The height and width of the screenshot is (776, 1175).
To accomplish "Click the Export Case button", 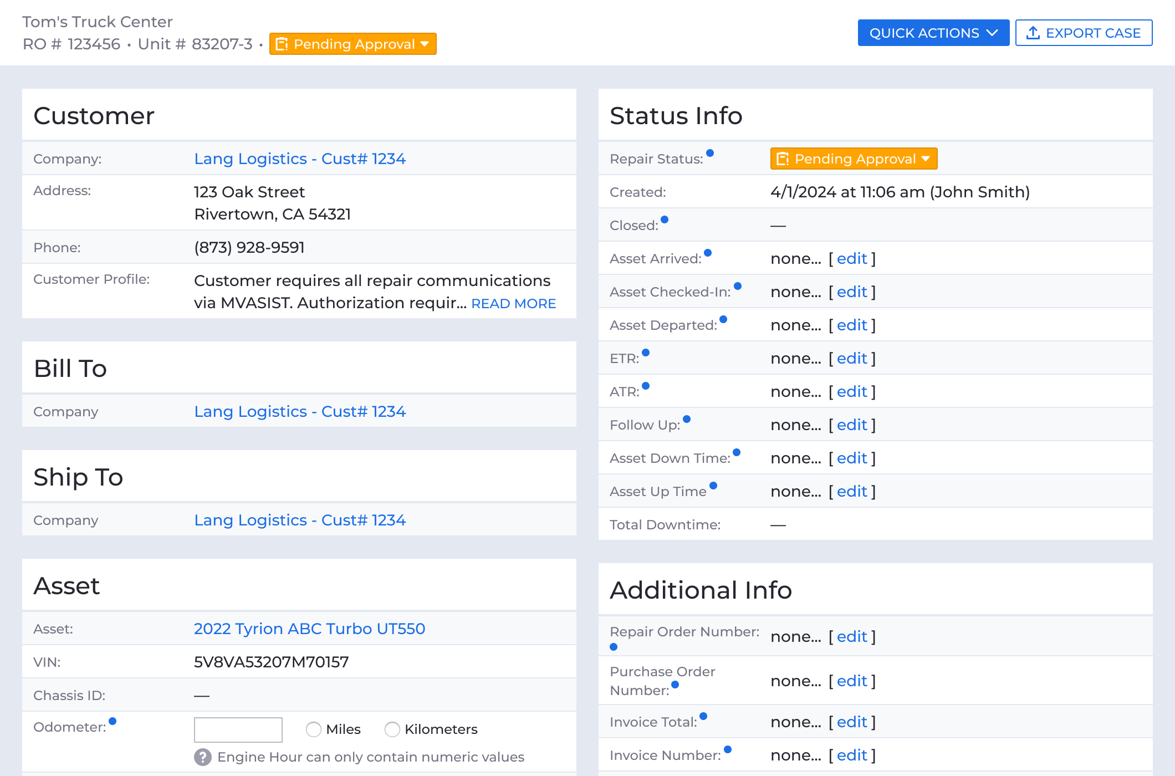I will [x=1084, y=33].
